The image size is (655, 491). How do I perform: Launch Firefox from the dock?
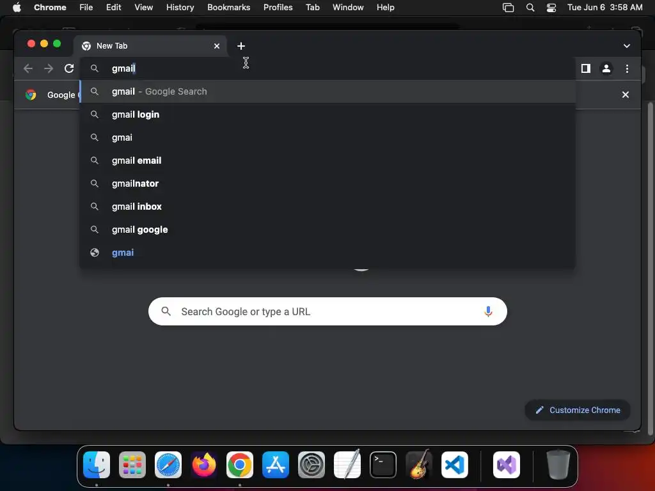(x=204, y=465)
